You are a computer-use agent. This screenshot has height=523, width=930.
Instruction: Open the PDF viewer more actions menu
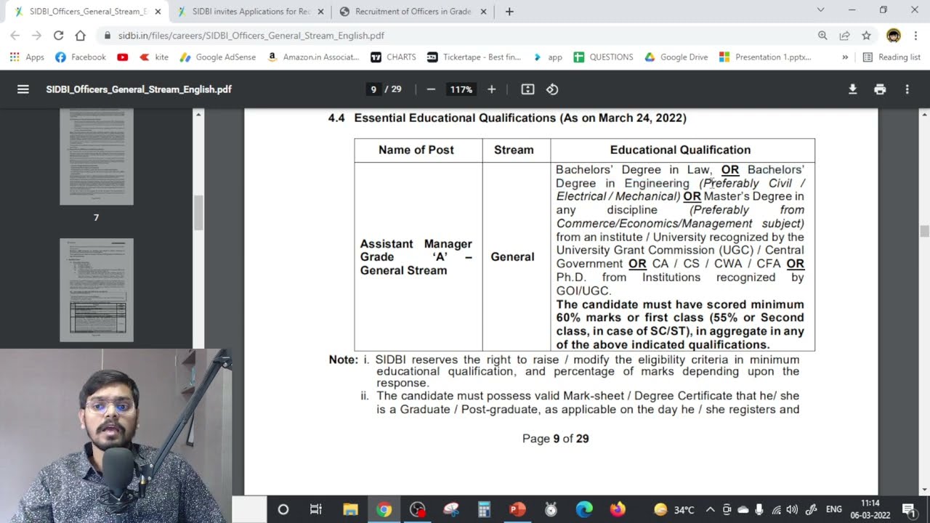click(x=907, y=89)
